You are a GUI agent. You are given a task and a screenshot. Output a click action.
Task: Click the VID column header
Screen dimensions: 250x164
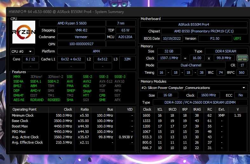point(126,109)
